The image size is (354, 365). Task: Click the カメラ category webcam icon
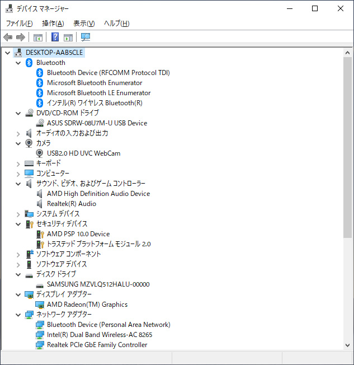tap(29, 143)
